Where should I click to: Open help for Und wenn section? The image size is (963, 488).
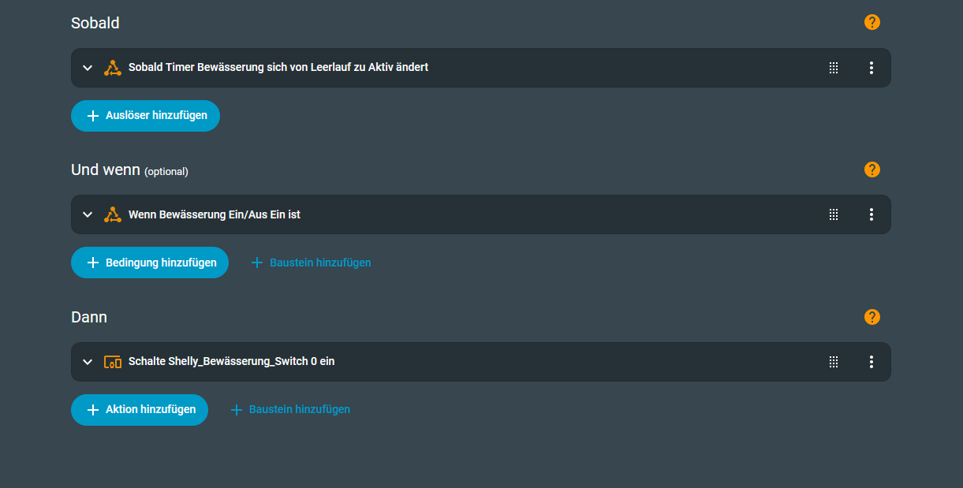[872, 169]
